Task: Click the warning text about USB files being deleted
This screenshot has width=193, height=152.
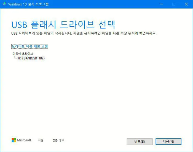Action: pyautogui.click(x=84, y=33)
